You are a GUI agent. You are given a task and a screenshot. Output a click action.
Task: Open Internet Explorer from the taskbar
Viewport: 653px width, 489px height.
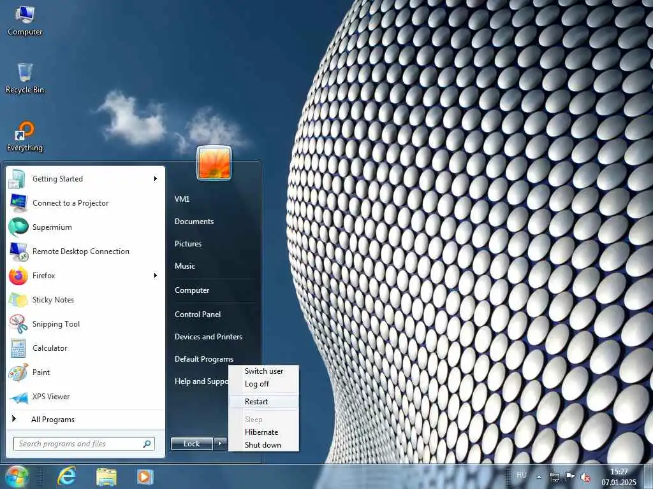pyautogui.click(x=66, y=476)
